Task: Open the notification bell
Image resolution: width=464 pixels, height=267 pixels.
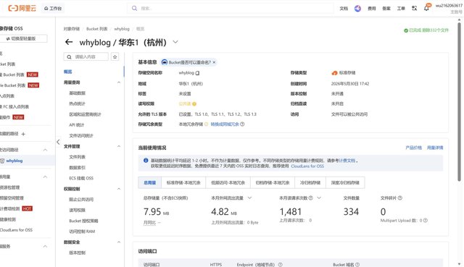Action: pyautogui.click(x=426, y=8)
